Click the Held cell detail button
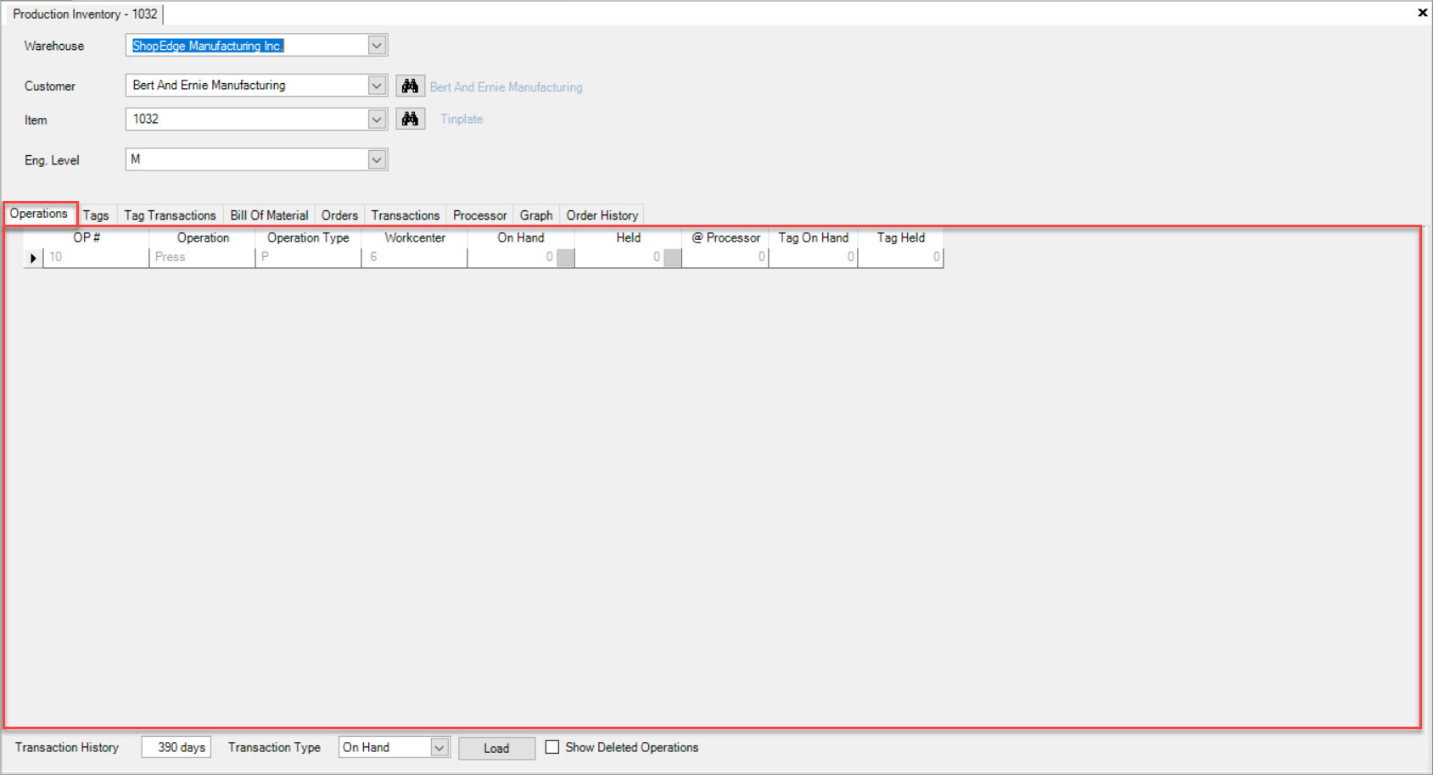The width and height of the screenshot is (1433, 775). pyautogui.click(x=672, y=258)
